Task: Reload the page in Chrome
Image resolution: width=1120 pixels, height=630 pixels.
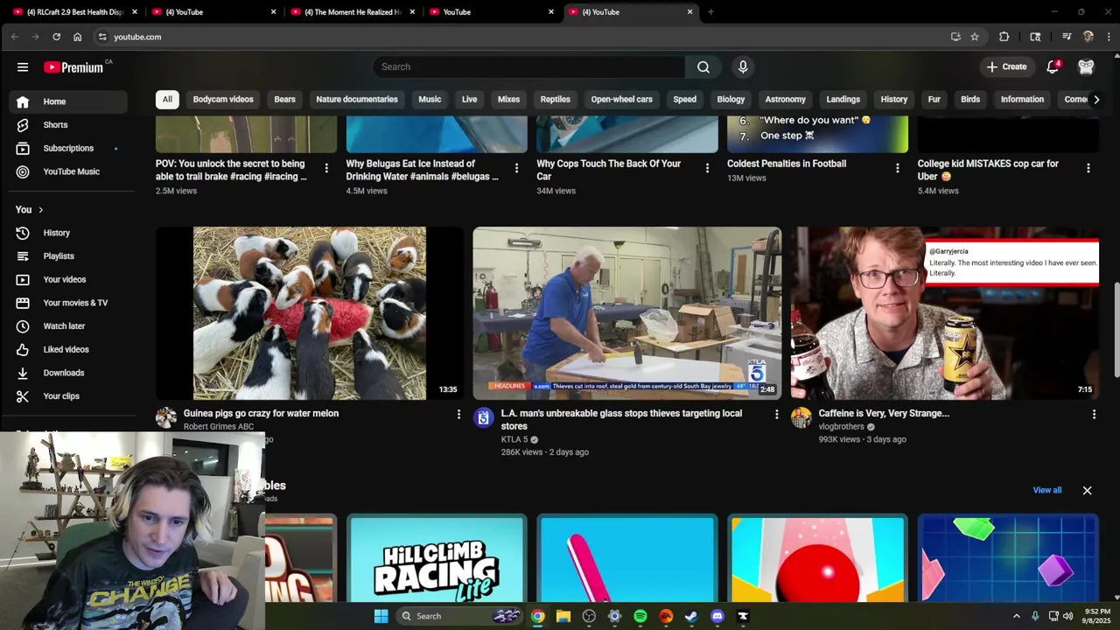Action: (x=56, y=37)
